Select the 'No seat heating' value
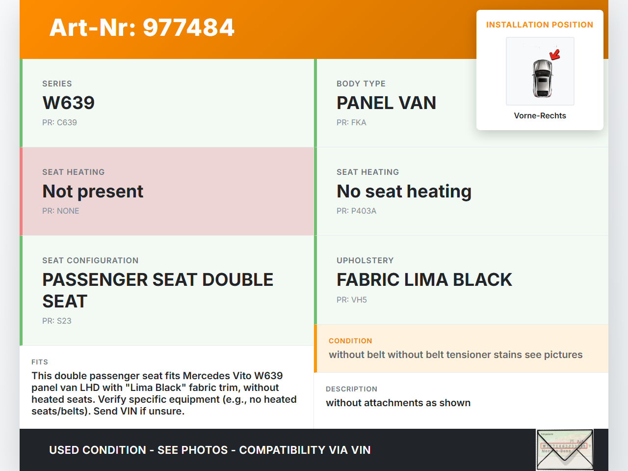Image resolution: width=628 pixels, height=471 pixels. [x=404, y=191]
